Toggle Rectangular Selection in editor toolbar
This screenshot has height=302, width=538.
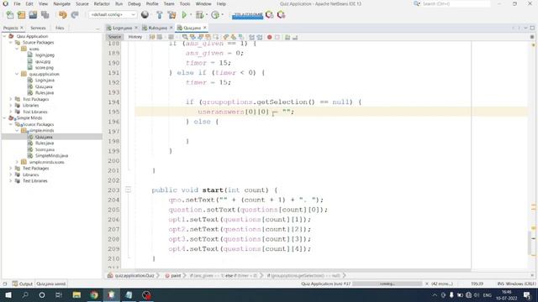(x=216, y=37)
